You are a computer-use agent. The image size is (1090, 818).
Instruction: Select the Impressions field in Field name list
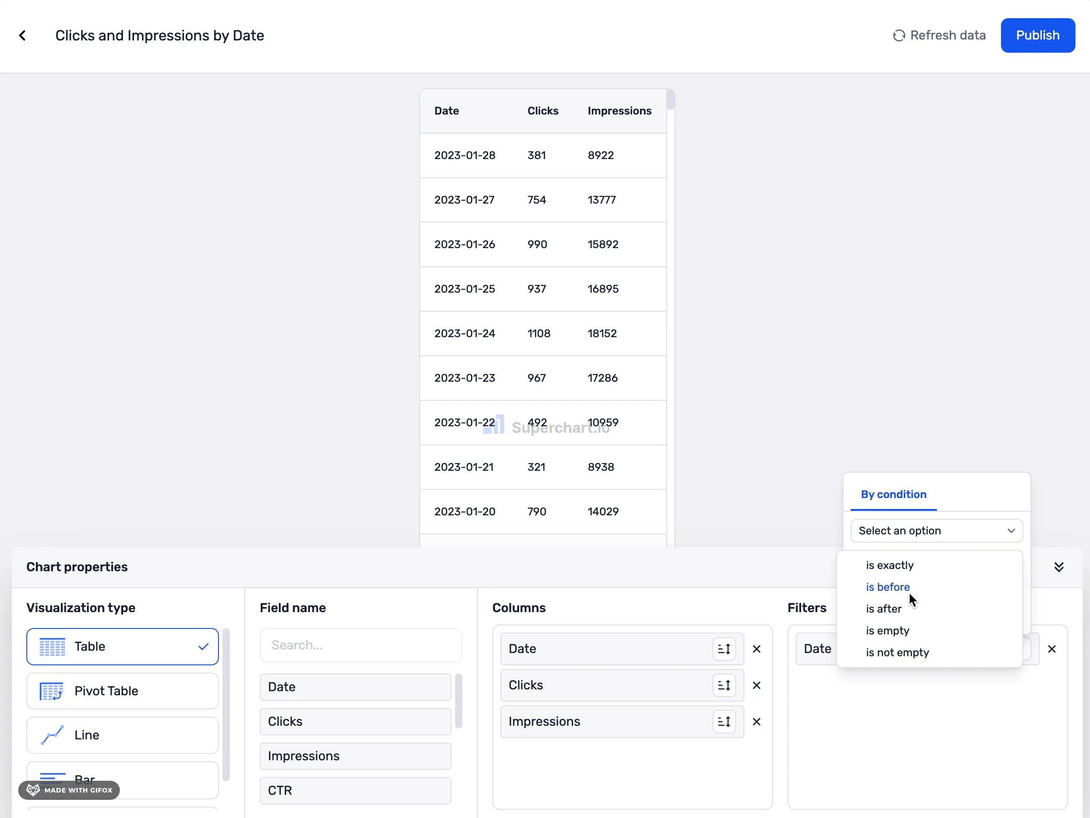click(x=355, y=755)
